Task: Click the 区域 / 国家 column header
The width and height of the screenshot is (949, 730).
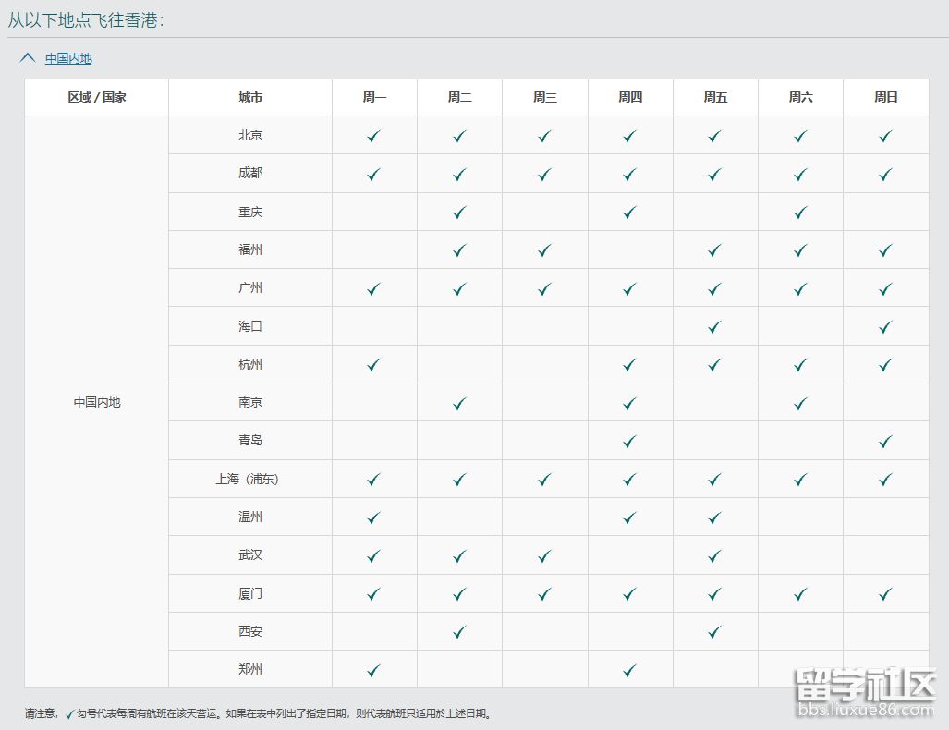Action: pos(97,97)
